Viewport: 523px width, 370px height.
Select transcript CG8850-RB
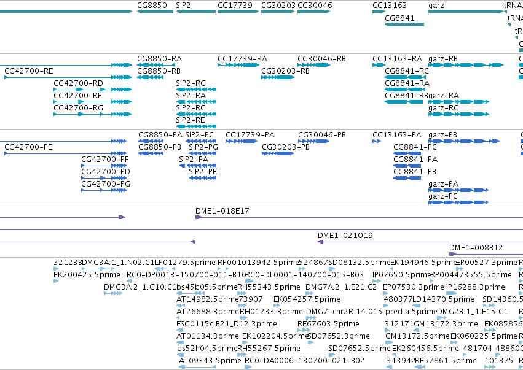(x=151, y=77)
